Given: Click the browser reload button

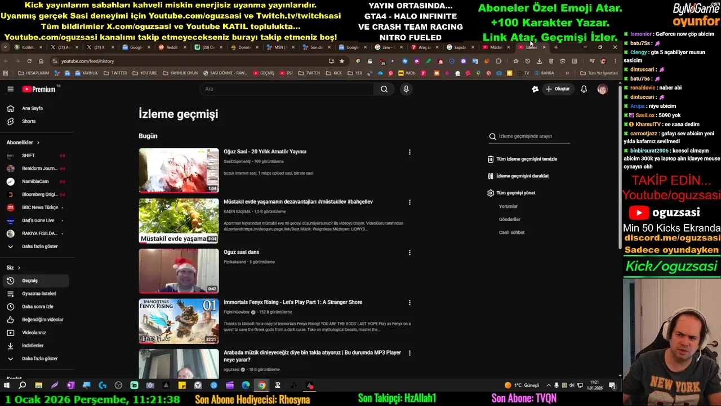Looking at the screenshot, I should tap(29, 61).
